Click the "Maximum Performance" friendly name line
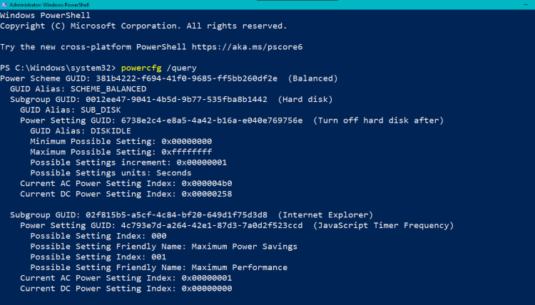Screen dimensions: 535x305 [158, 267]
